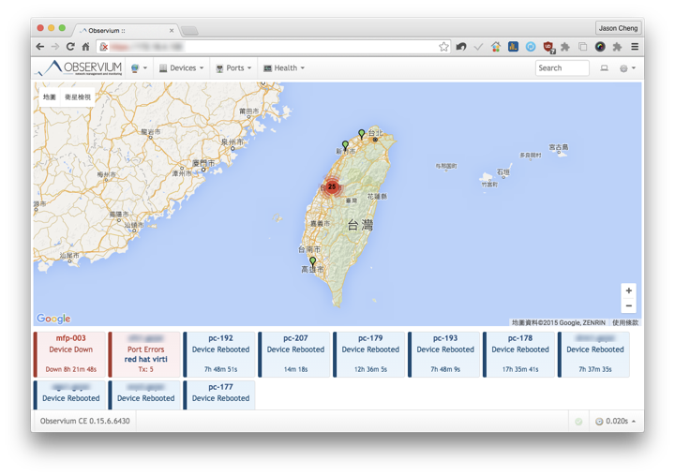
Task: Open the settings gear dropdown in navbar
Action: [x=627, y=68]
